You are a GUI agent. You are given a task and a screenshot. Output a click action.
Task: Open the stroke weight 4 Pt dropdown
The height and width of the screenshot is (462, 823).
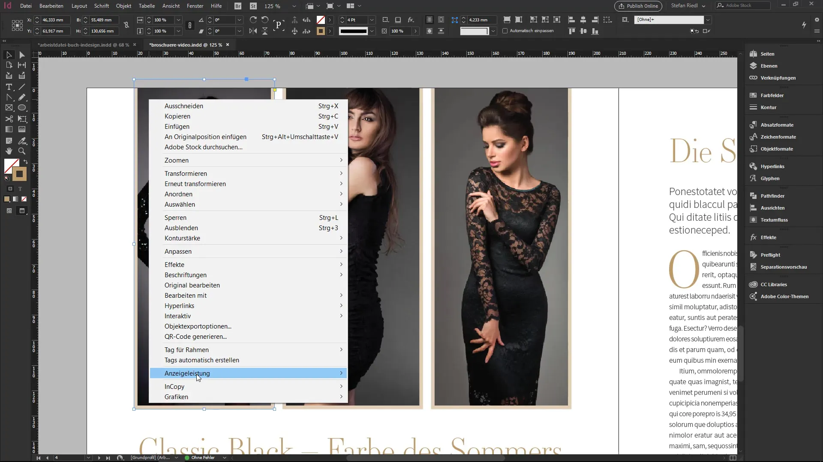pyautogui.click(x=372, y=20)
